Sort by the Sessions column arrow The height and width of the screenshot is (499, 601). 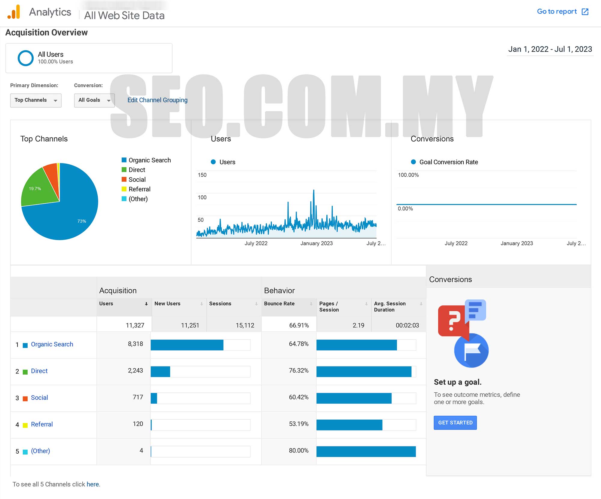click(x=256, y=304)
